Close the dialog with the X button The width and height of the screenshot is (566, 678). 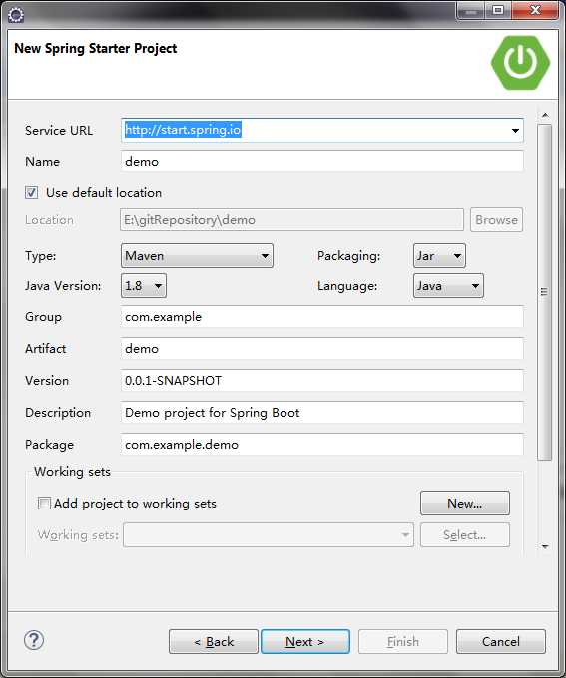click(535, 10)
